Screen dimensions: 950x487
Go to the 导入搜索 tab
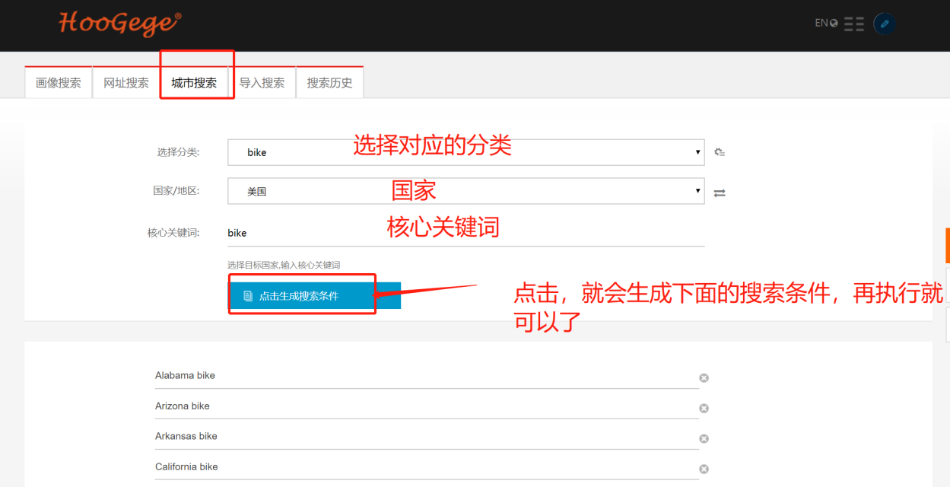(x=262, y=83)
